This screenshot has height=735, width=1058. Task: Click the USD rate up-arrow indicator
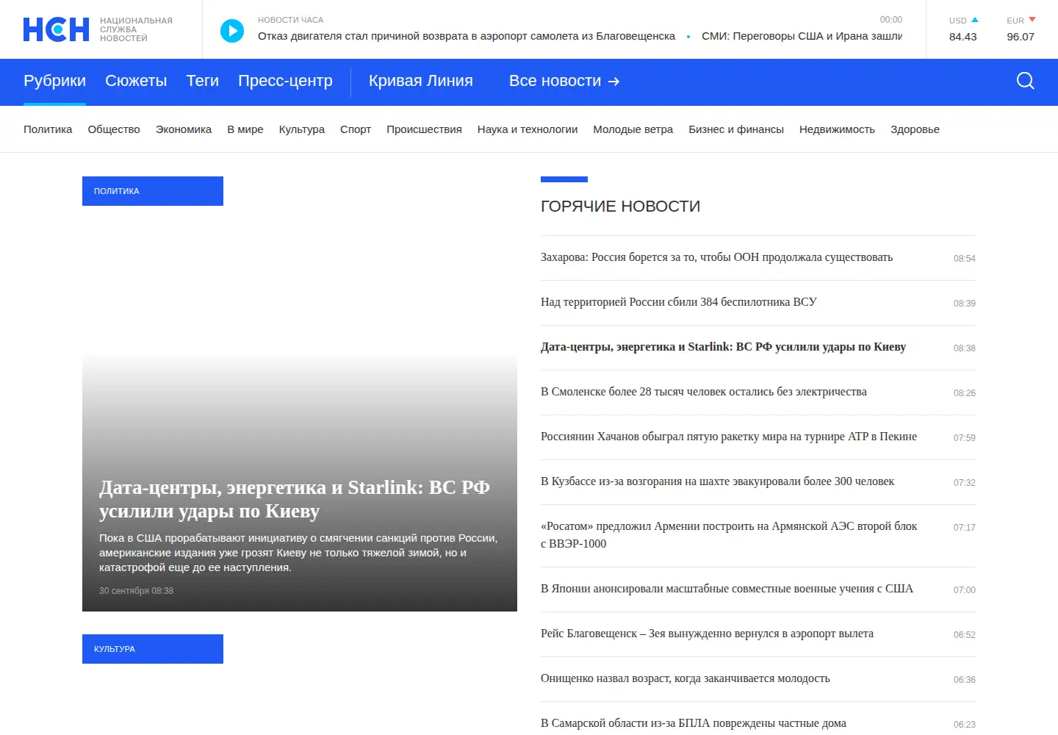pos(975,20)
